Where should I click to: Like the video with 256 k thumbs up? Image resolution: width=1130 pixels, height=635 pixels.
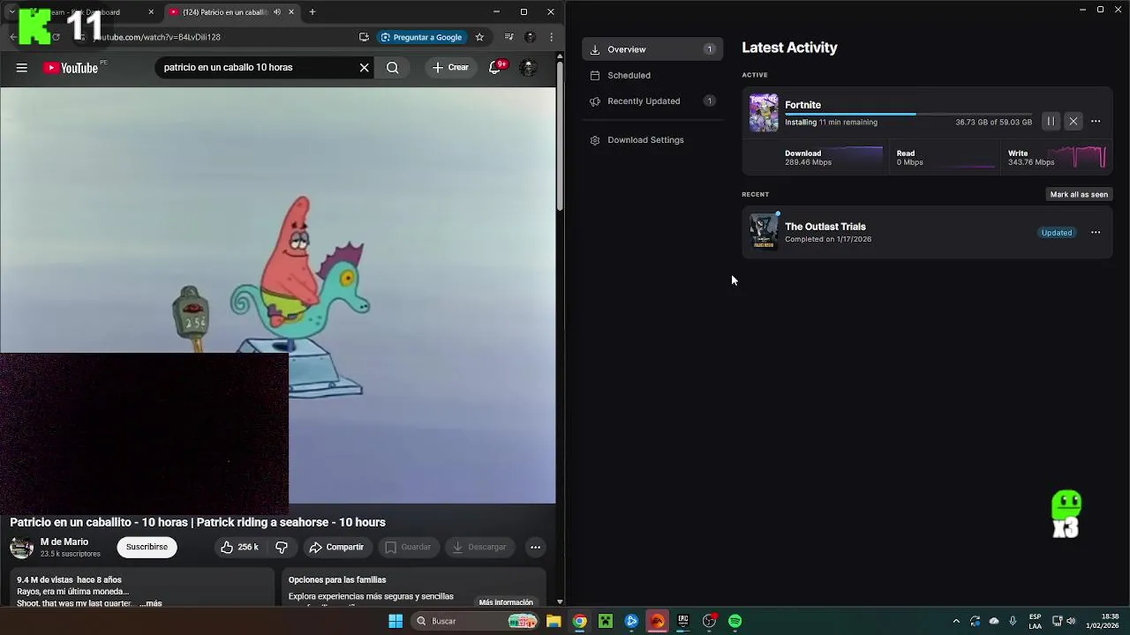240,548
